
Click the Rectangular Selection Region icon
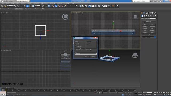tap(21, 6)
